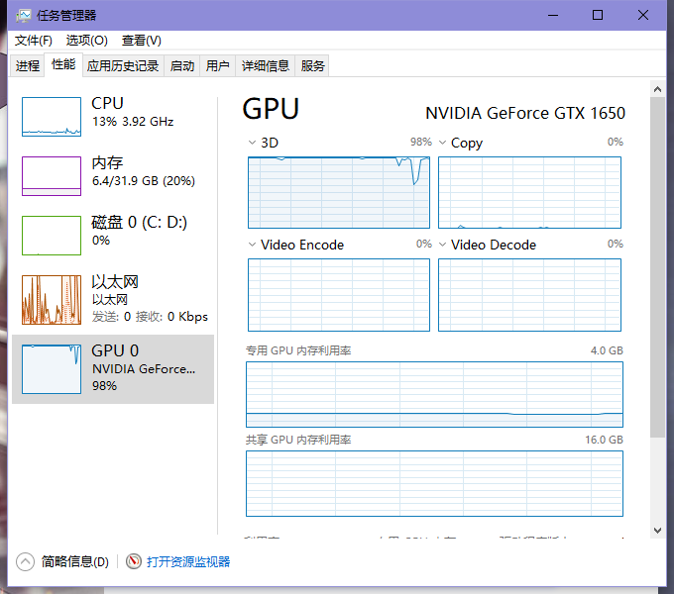This screenshot has width=674, height=594.
Task: Open the 3D engine dropdown
Action: pos(253,143)
